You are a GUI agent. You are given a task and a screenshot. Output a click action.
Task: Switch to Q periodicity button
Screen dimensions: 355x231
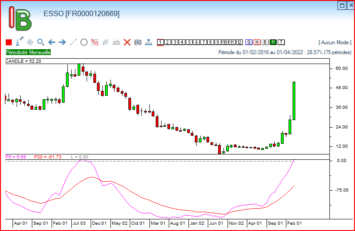coord(249,42)
